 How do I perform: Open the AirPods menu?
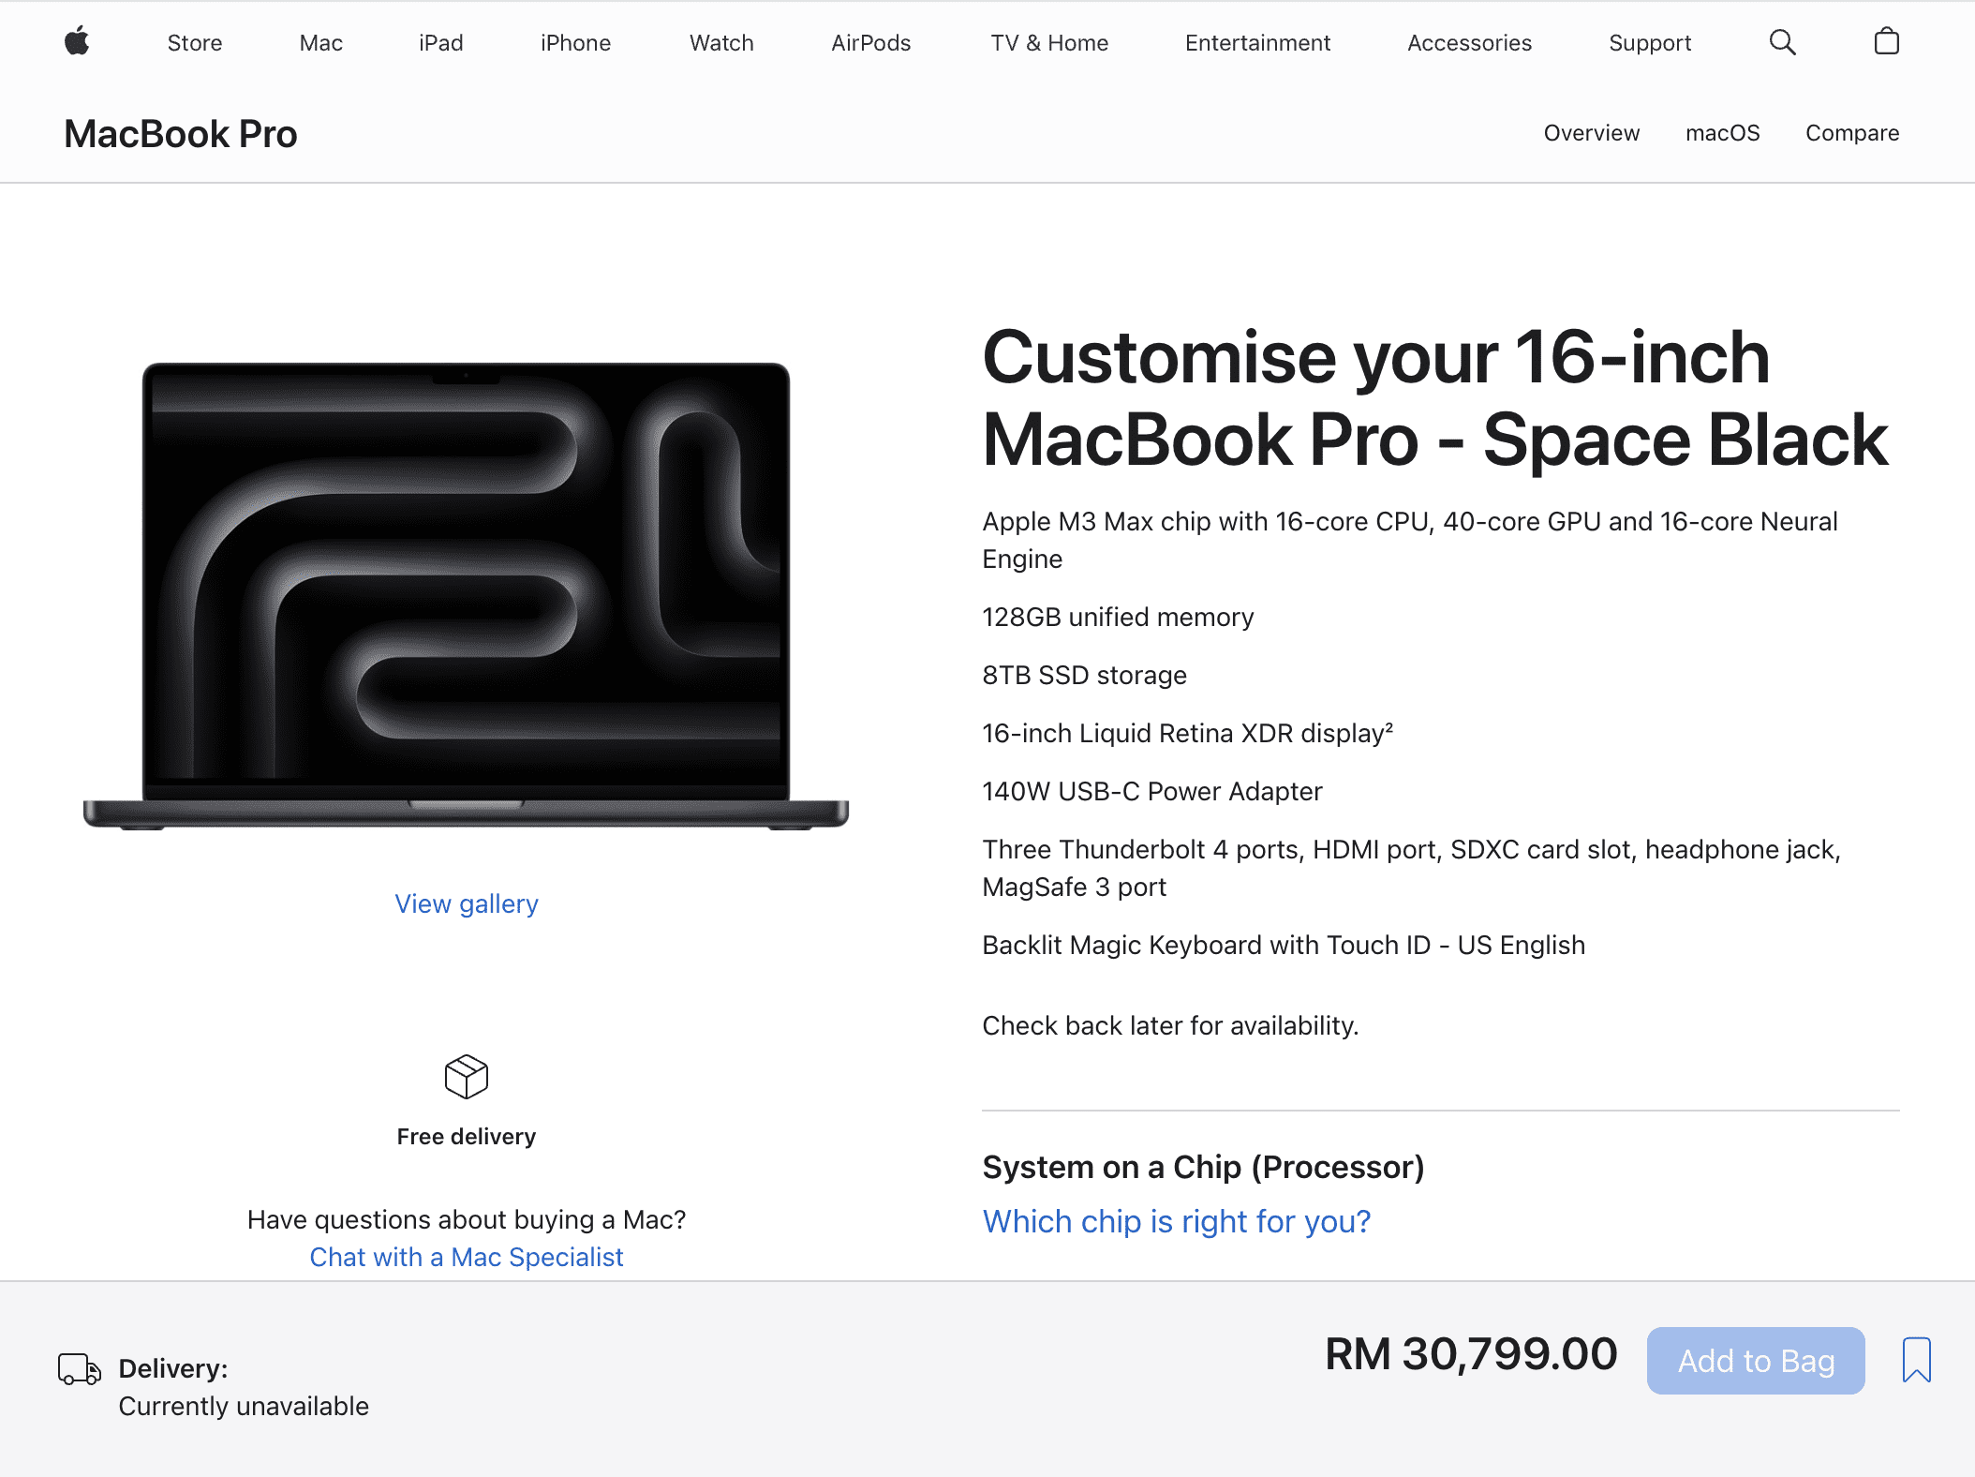click(x=869, y=42)
